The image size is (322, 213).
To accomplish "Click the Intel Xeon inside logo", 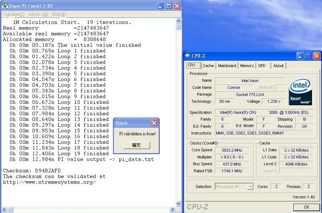I will click(x=300, y=92).
